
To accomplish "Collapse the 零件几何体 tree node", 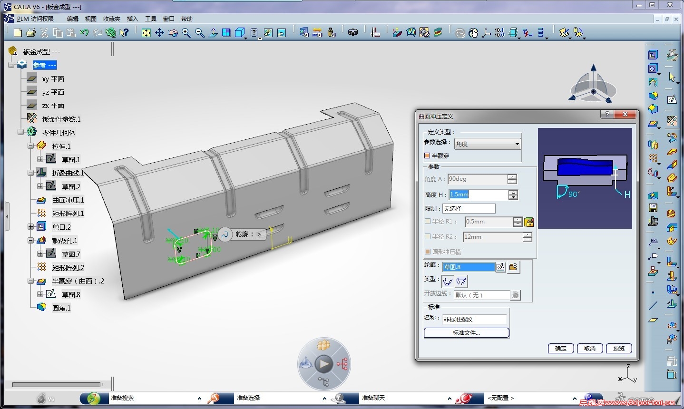I will pyautogui.click(x=21, y=132).
